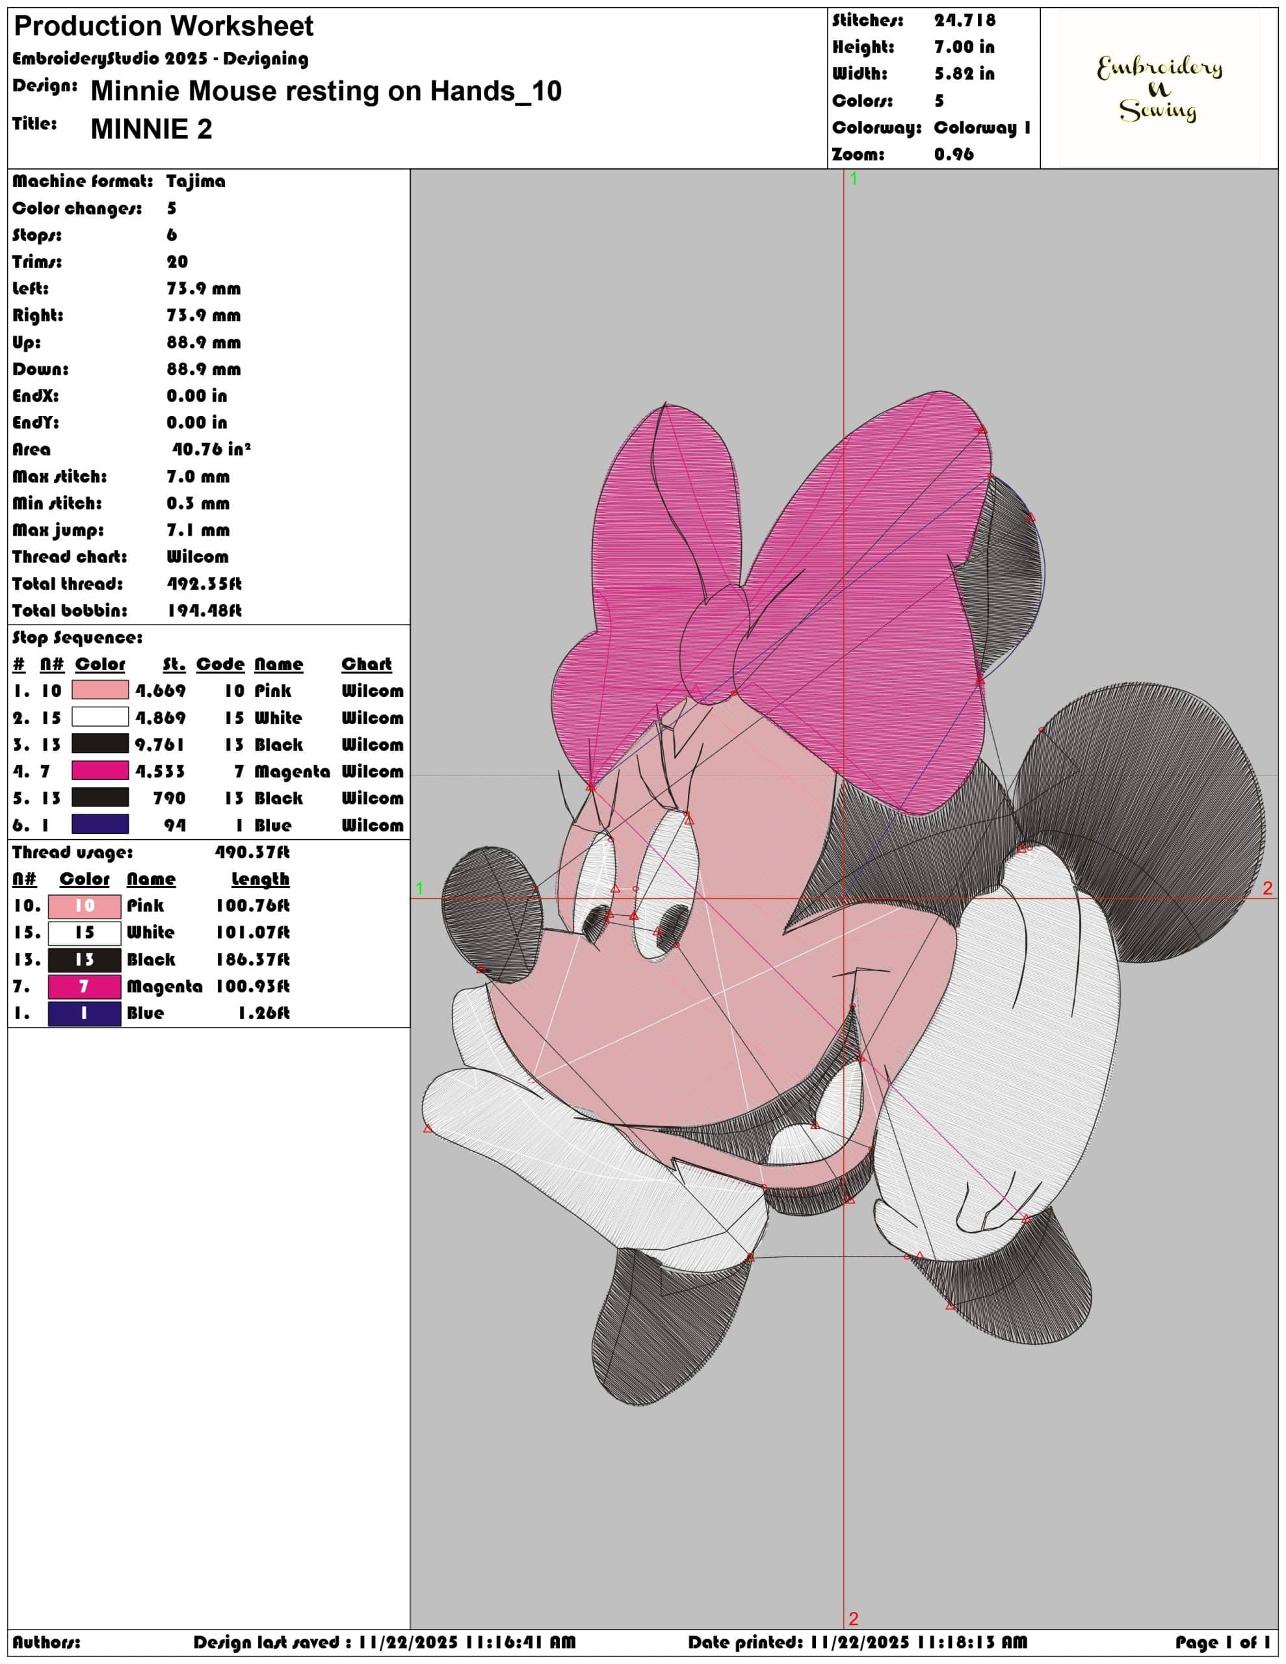The image size is (1286, 1664).
Task: Click the White swatch in stop sequence row 2
Action: coord(100,717)
